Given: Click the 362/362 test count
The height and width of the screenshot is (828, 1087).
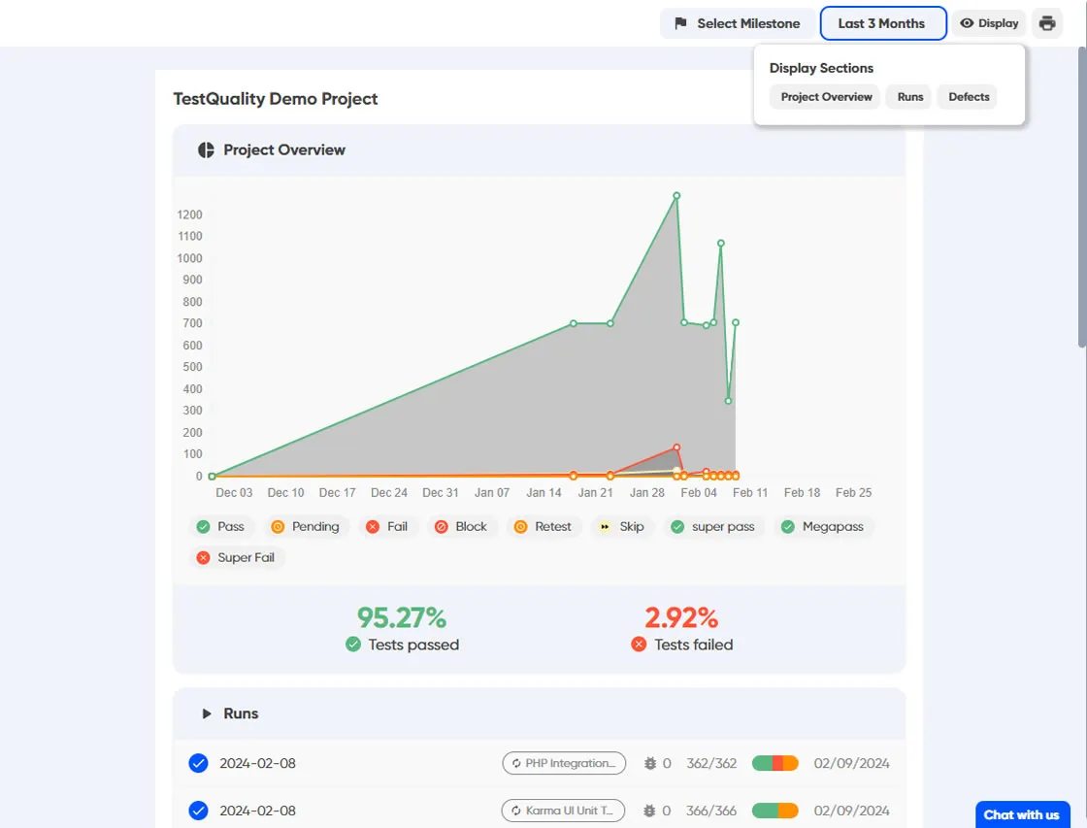Looking at the screenshot, I should pos(711,764).
